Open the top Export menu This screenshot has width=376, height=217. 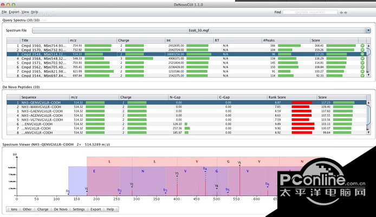tap(14, 12)
